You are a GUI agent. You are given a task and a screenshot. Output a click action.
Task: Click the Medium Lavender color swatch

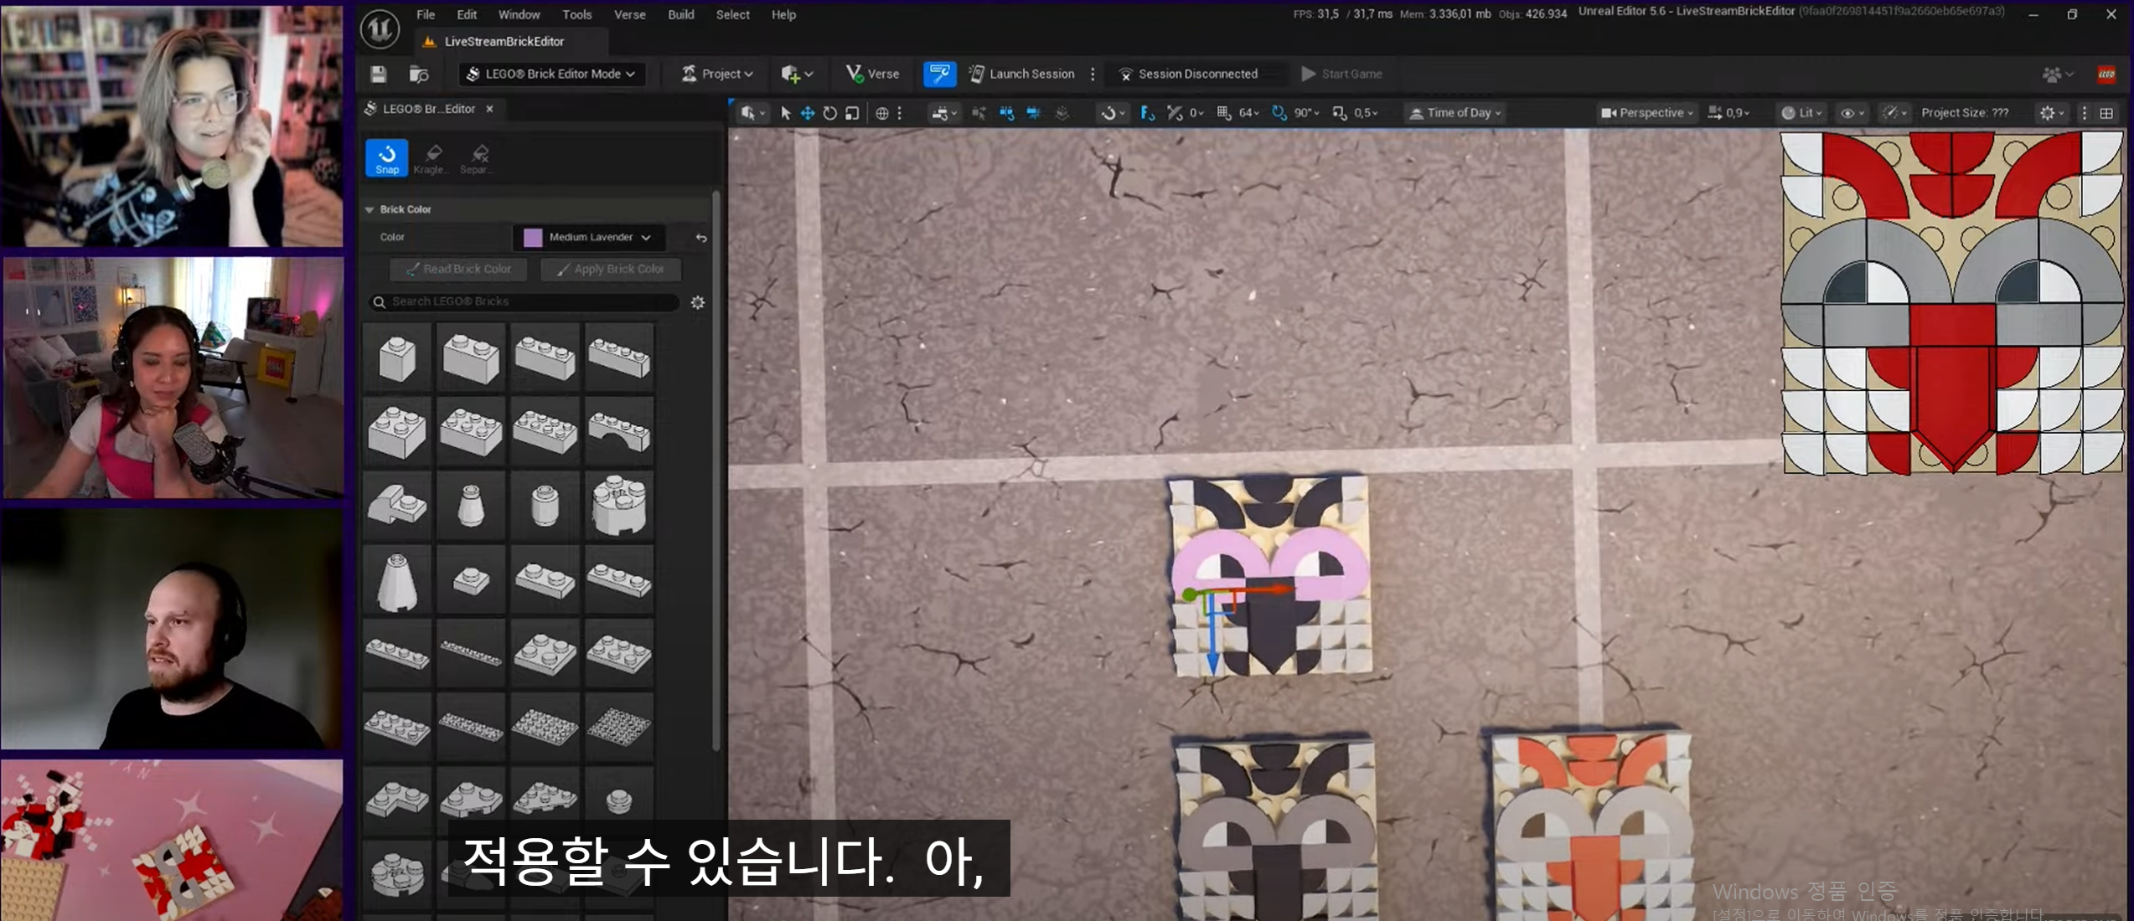pos(533,238)
